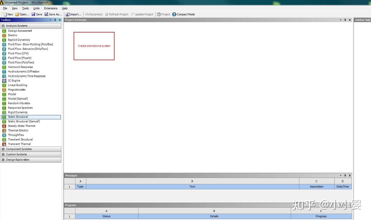Screen dimensions: 371x220
Task: Click the Project toolbar button
Action: pyautogui.click(x=163, y=14)
